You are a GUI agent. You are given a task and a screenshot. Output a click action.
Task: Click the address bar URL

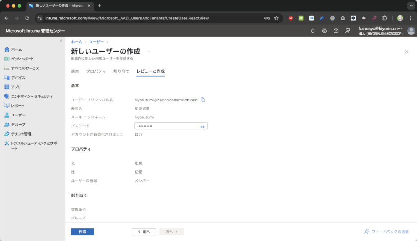point(127,18)
